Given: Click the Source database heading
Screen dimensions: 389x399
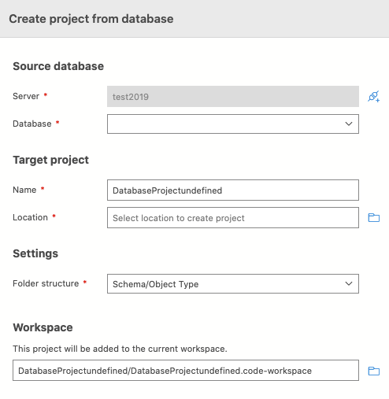Looking at the screenshot, I should coord(58,66).
